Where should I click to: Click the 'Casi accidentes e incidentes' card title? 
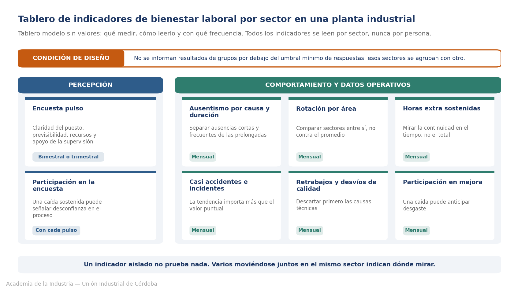218,185
